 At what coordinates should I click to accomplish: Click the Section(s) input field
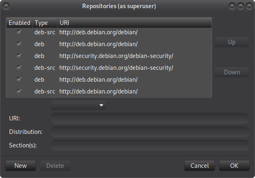pyautogui.click(x=150, y=145)
